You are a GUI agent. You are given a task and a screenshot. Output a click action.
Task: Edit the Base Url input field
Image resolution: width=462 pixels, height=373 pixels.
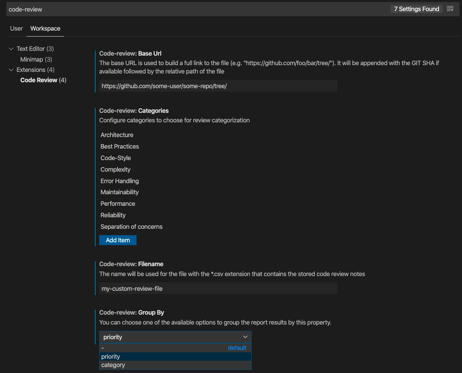[x=218, y=86]
